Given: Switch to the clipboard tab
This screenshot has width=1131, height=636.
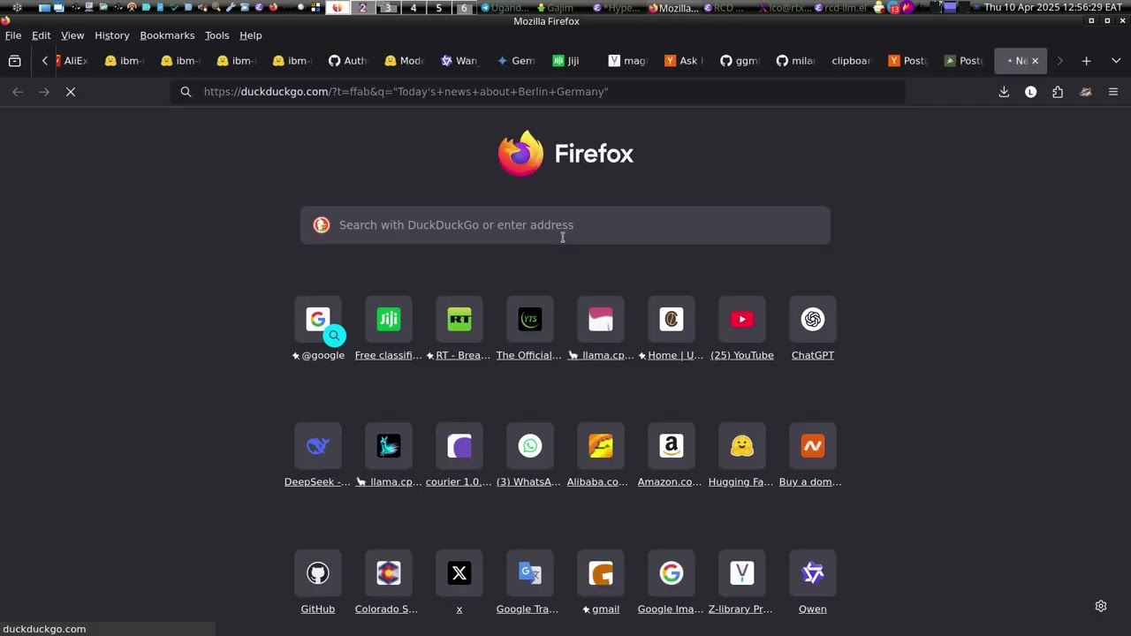Looking at the screenshot, I should (851, 61).
